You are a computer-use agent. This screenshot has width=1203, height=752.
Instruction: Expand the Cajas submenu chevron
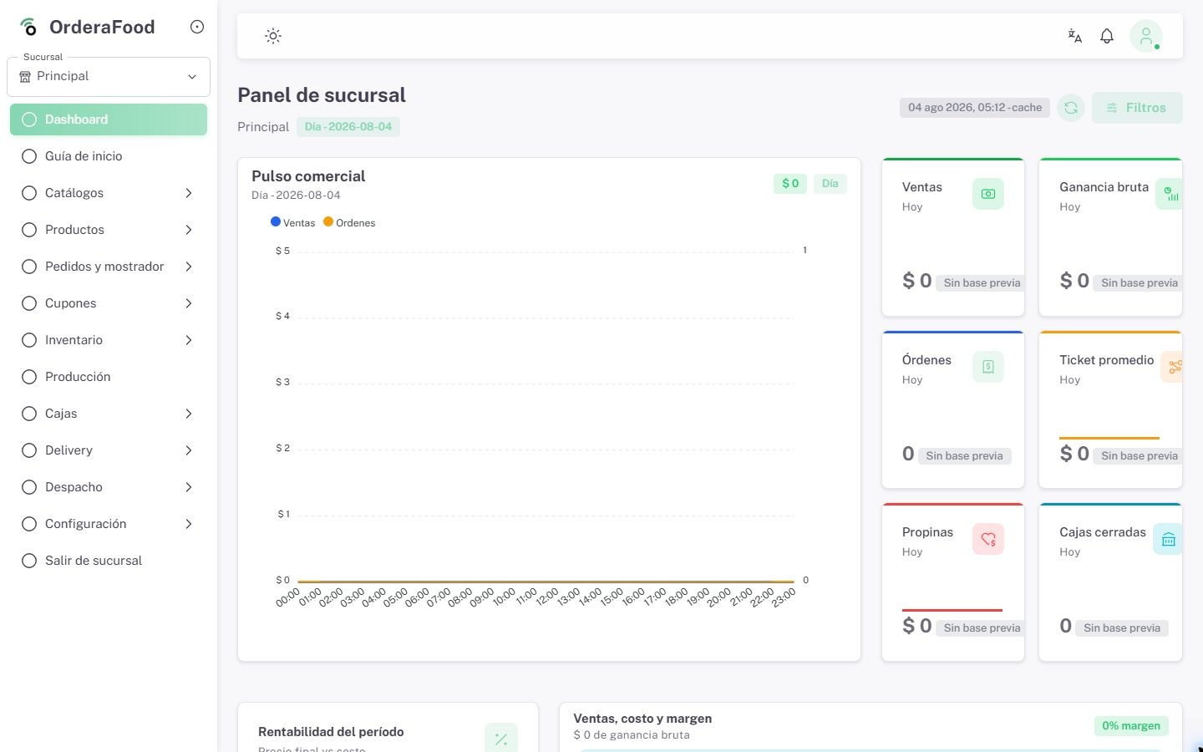click(x=189, y=414)
